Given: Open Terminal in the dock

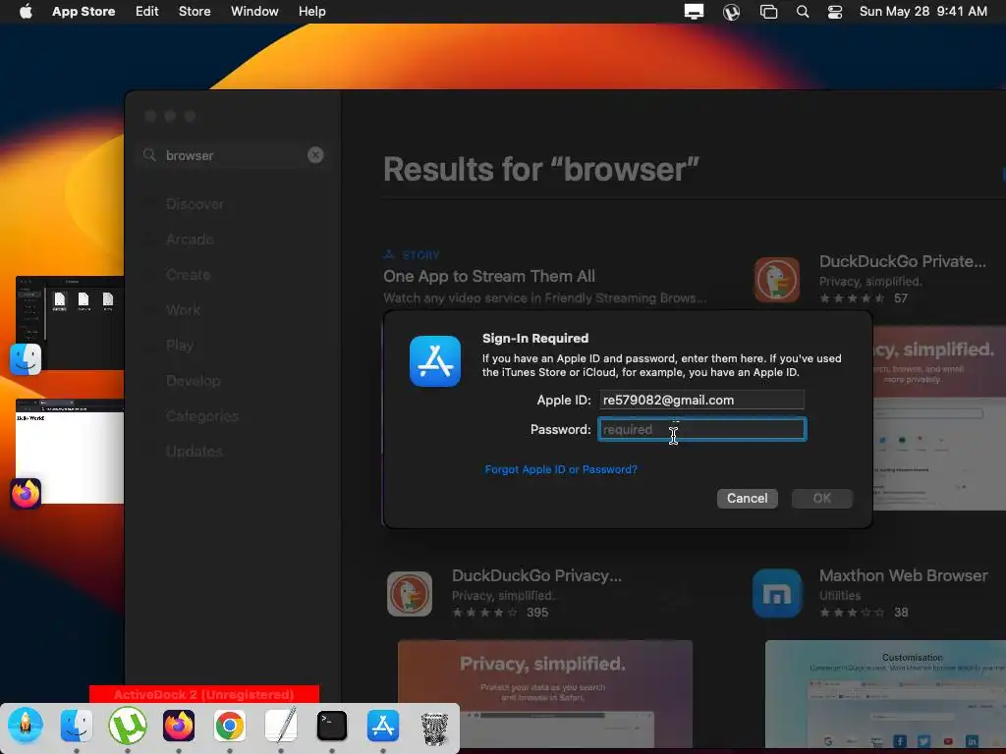Looking at the screenshot, I should point(332,726).
